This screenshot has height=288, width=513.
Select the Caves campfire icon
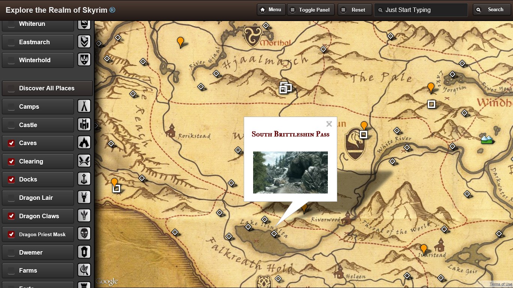(x=84, y=143)
